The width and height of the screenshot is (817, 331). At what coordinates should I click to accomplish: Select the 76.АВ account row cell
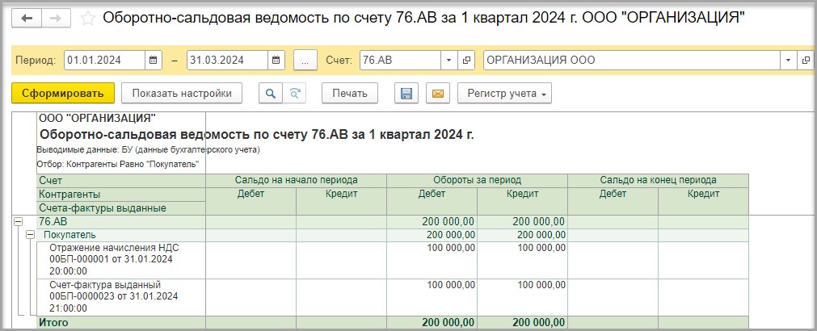coord(121,222)
